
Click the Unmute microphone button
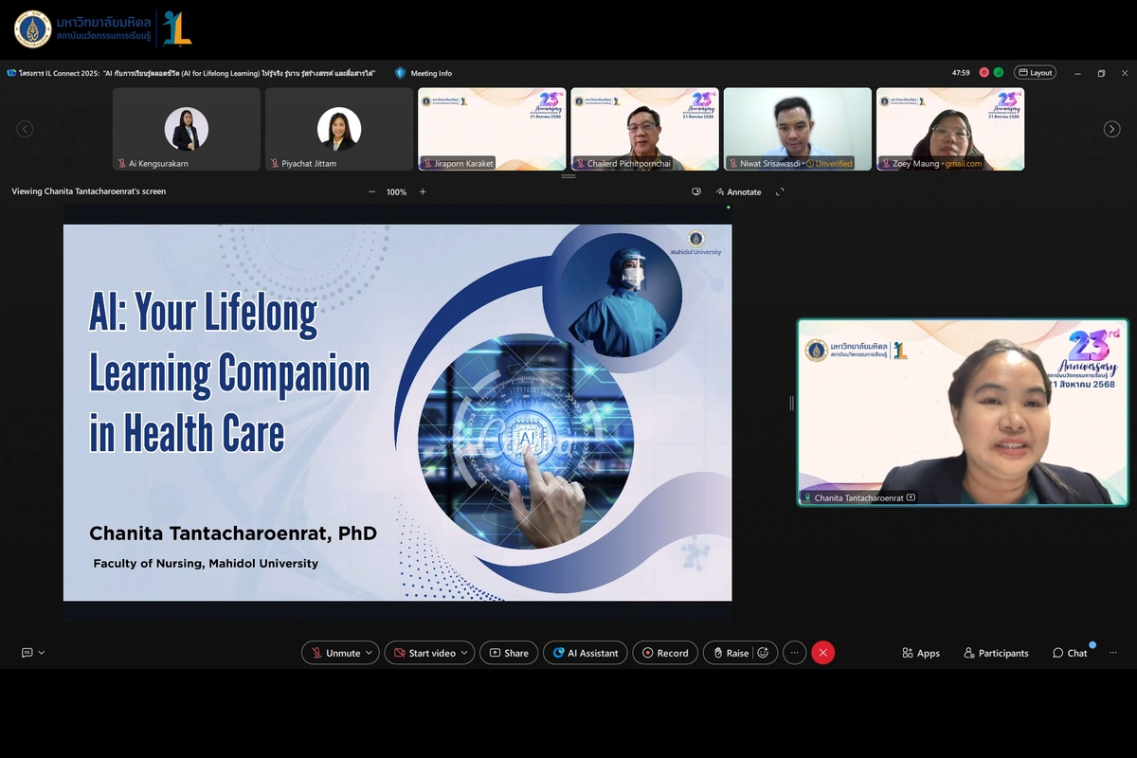(x=334, y=653)
